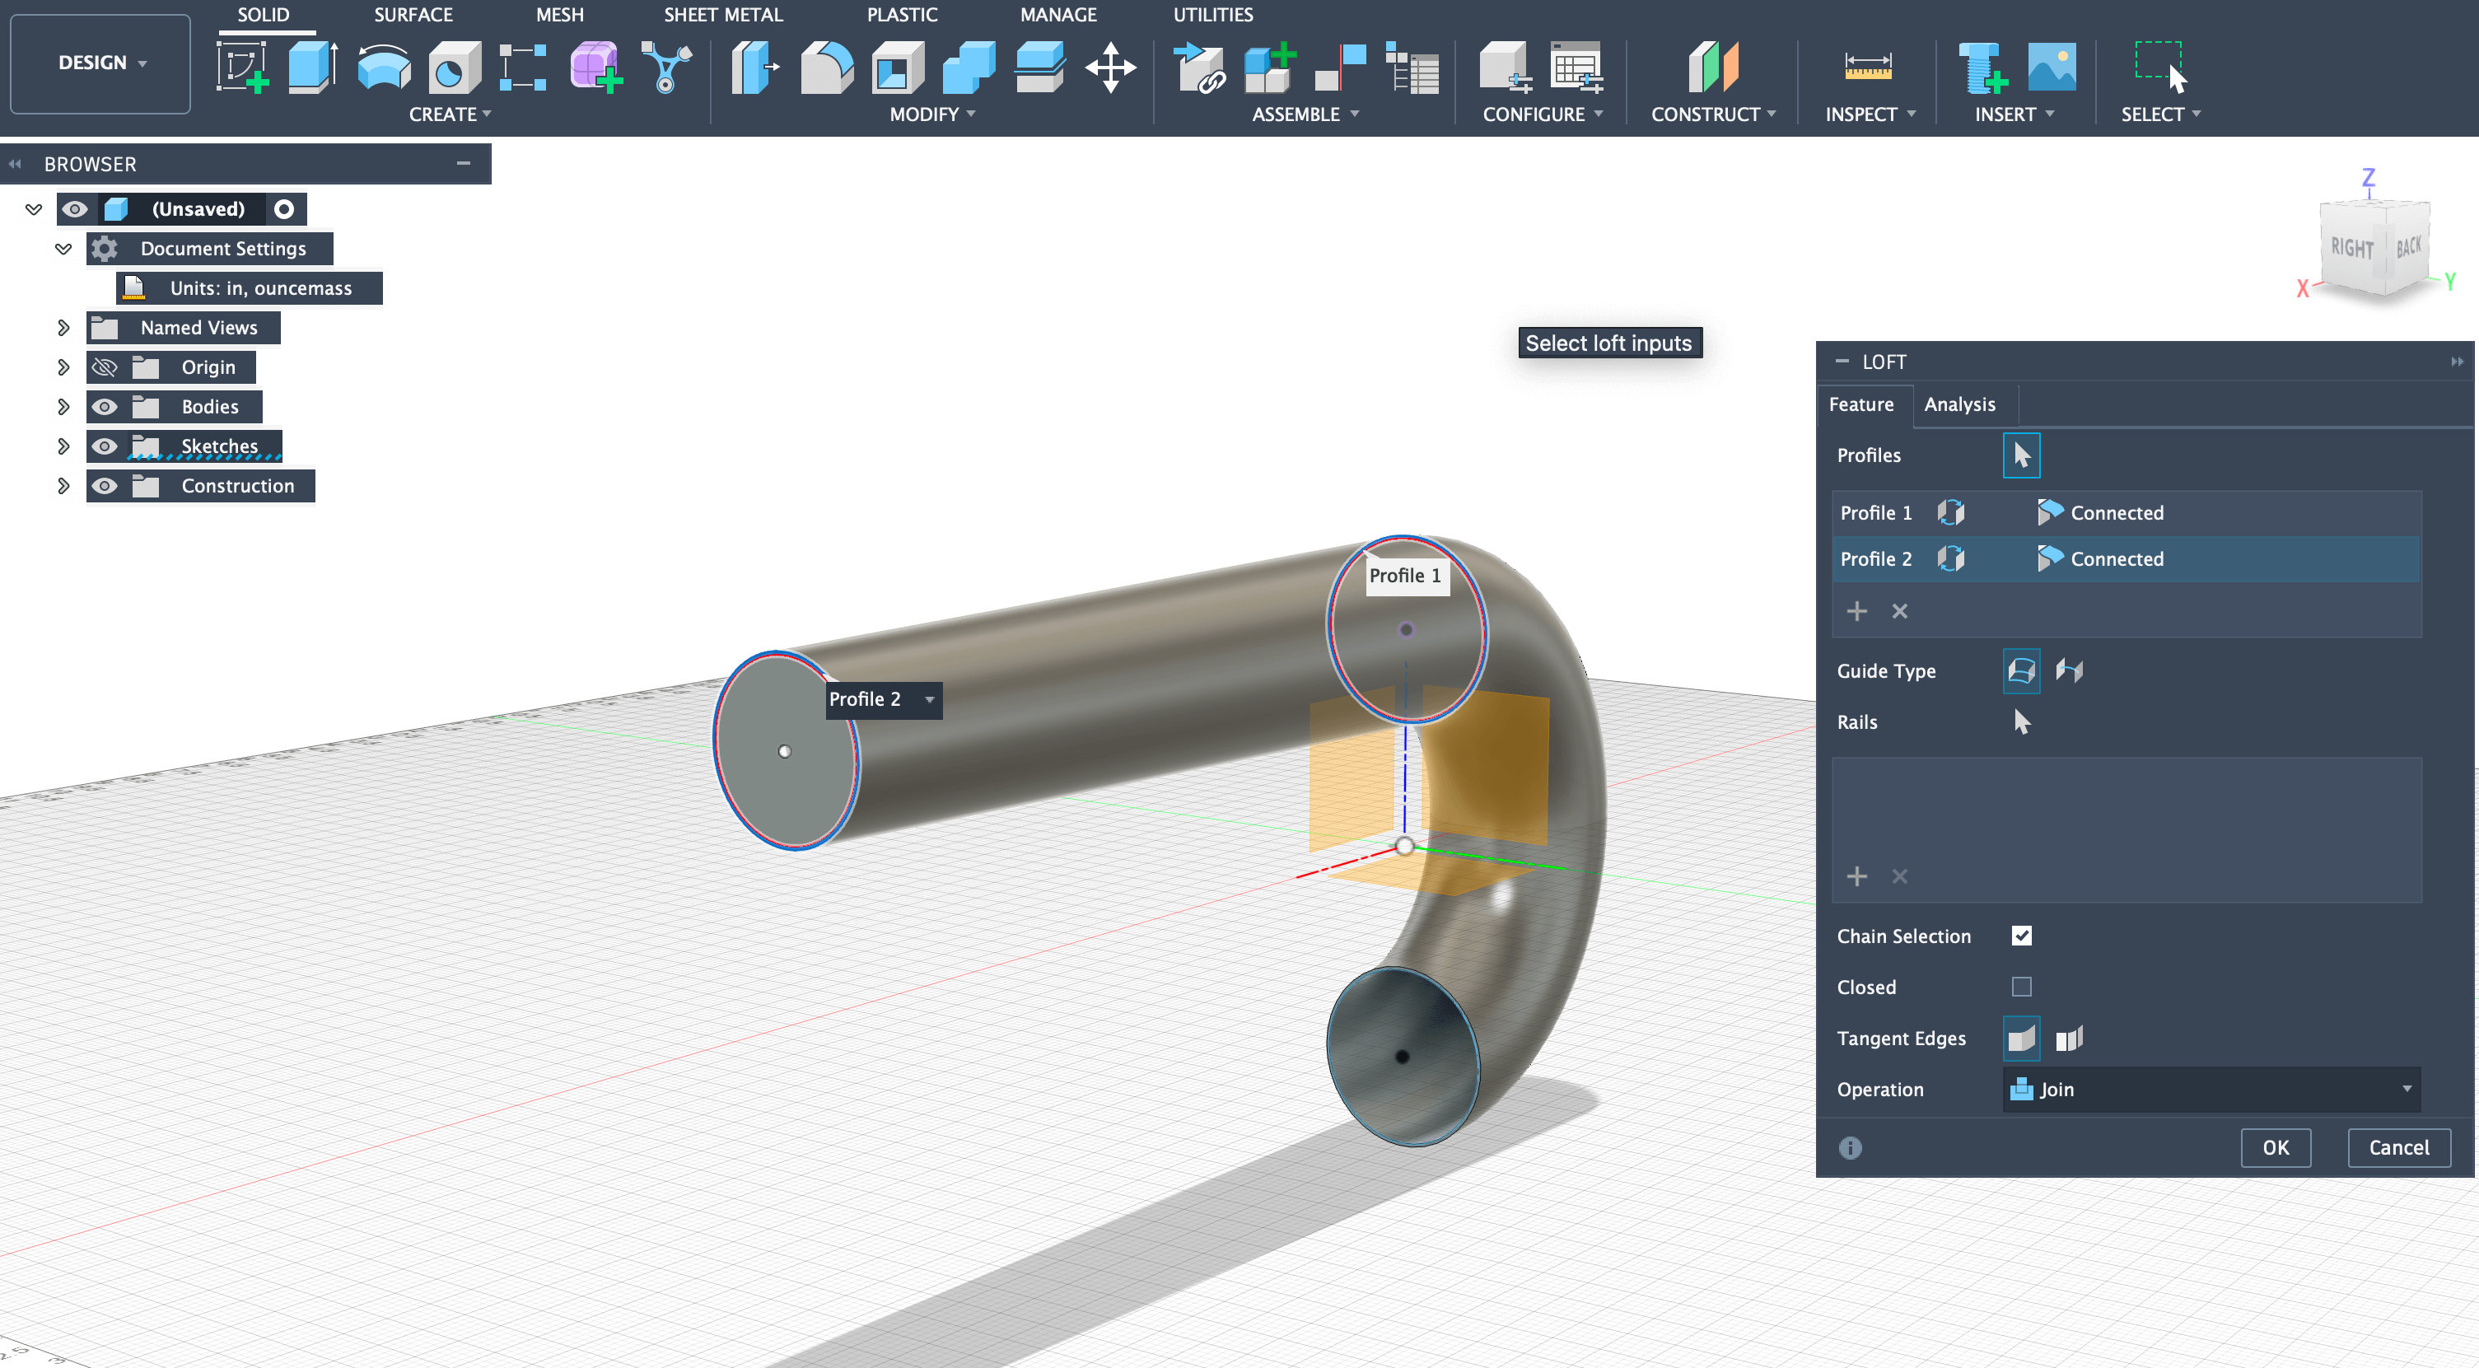Click OK to confirm the loft
Image resolution: width=2479 pixels, height=1368 pixels.
pyautogui.click(x=2275, y=1146)
